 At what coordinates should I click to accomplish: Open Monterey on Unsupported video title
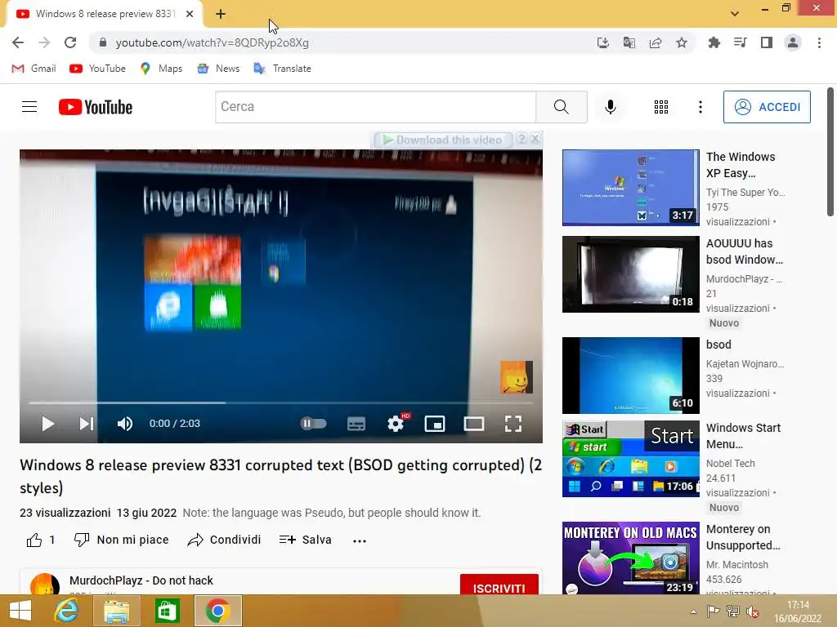tap(743, 537)
